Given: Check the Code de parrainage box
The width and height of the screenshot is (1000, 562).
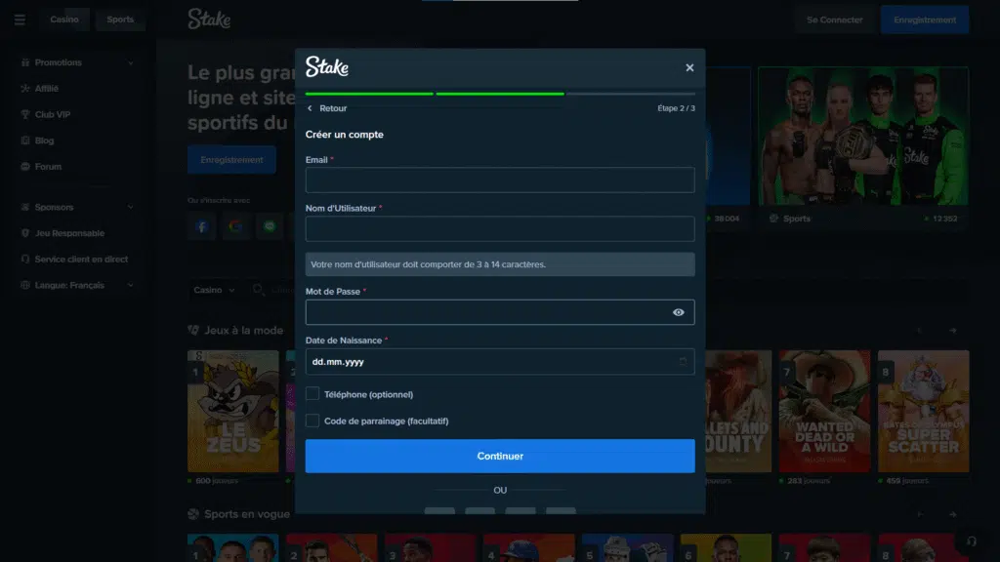Looking at the screenshot, I should 312,421.
